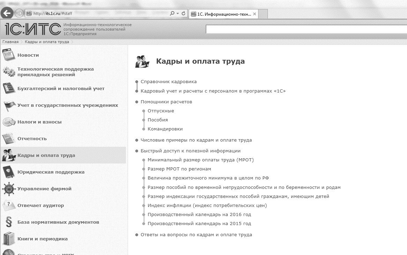Click the book icon for Юридическая поддержка
The width and height of the screenshot is (407, 255).
[x=8, y=172]
